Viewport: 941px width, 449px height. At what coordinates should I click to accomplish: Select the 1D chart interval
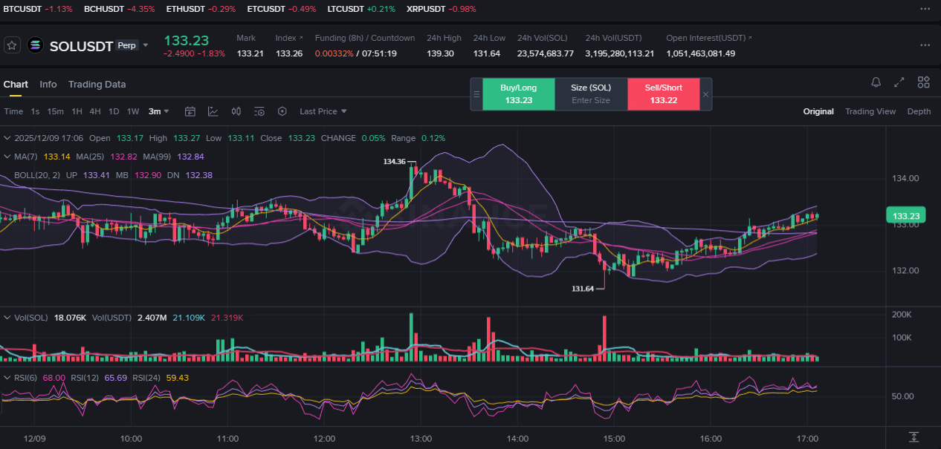point(114,111)
